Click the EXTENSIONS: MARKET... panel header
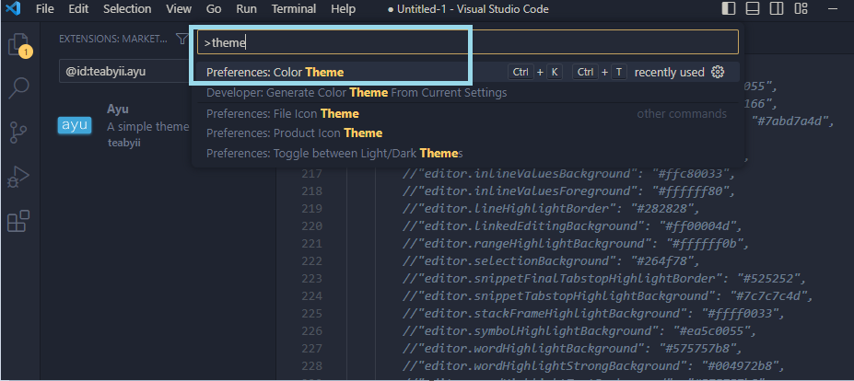This screenshot has height=381, width=854. [113, 39]
